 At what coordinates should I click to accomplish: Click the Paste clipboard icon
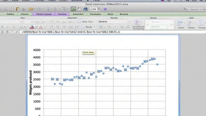[18, 9]
